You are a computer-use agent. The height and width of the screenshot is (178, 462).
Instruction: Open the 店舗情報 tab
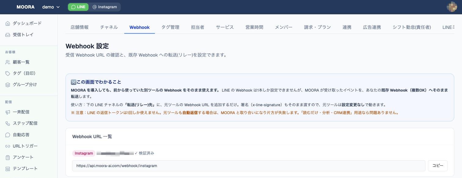pos(79,27)
